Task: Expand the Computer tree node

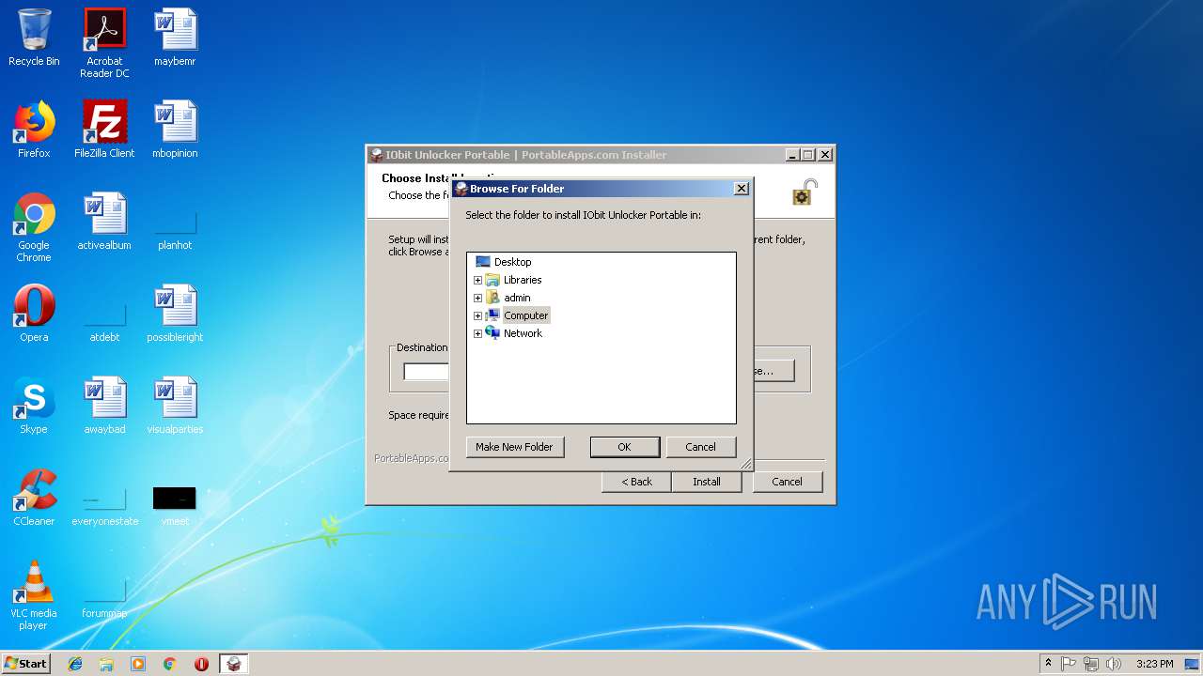Action: pos(477,315)
